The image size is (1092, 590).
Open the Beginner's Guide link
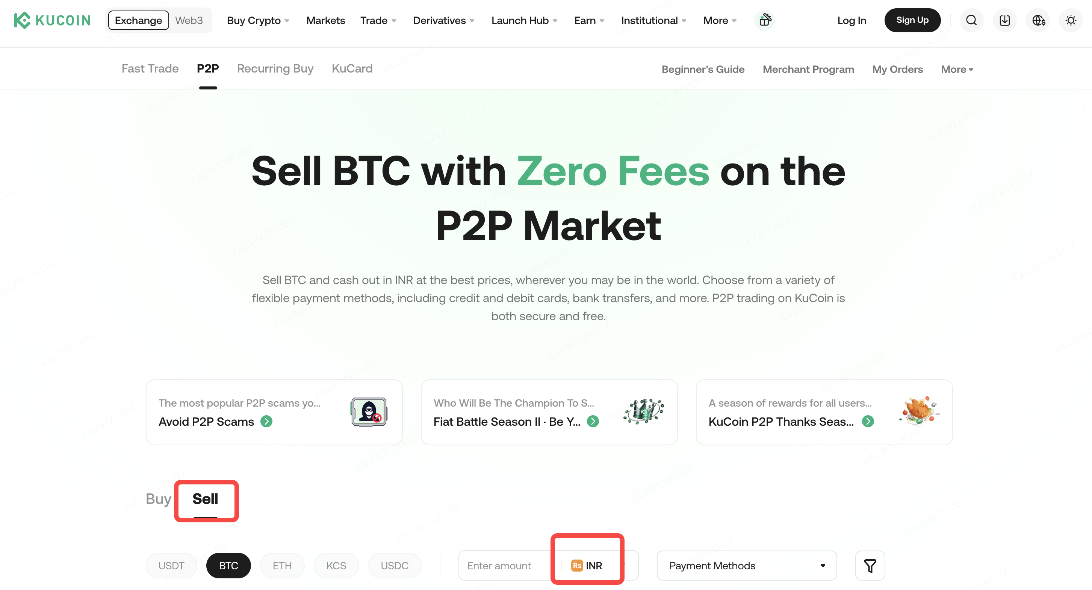click(x=703, y=69)
